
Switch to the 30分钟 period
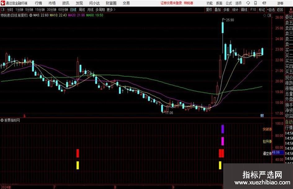click(x=51, y=10)
